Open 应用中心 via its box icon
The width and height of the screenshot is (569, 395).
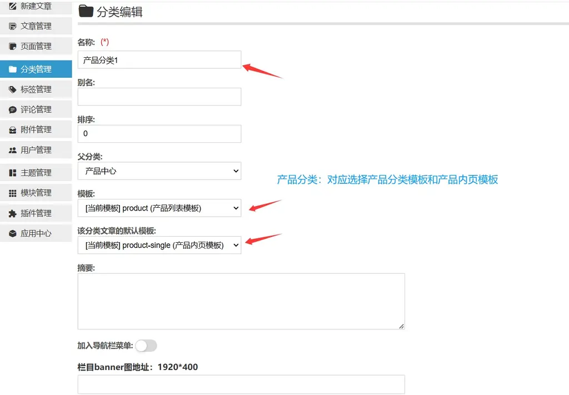pos(12,233)
